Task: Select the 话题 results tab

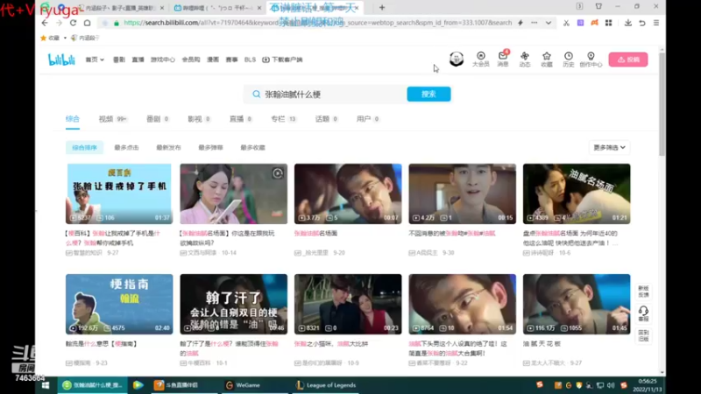Action: [326, 119]
